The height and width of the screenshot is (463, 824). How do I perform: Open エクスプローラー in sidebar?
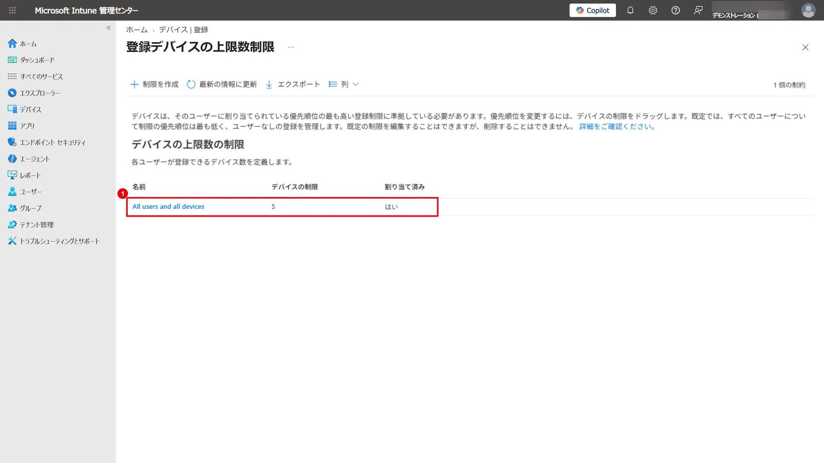pyautogui.click(x=34, y=93)
